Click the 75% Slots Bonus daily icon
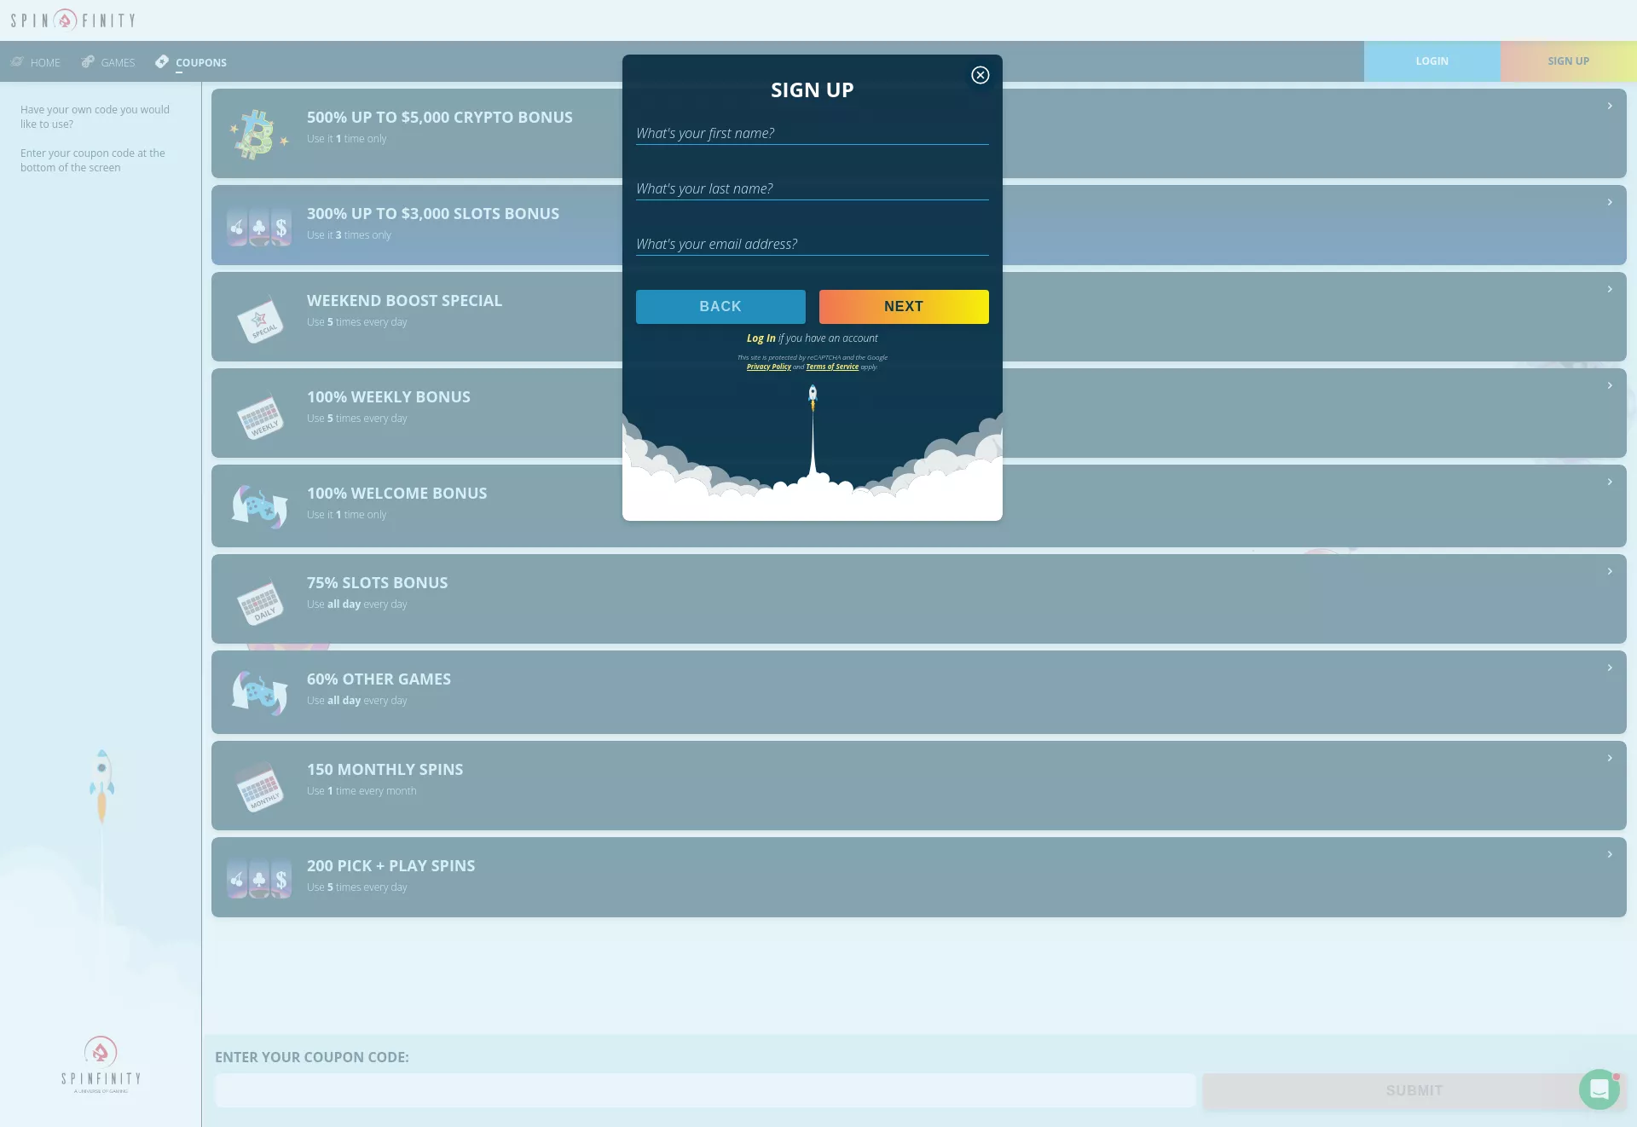The image size is (1637, 1127). tap(259, 603)
